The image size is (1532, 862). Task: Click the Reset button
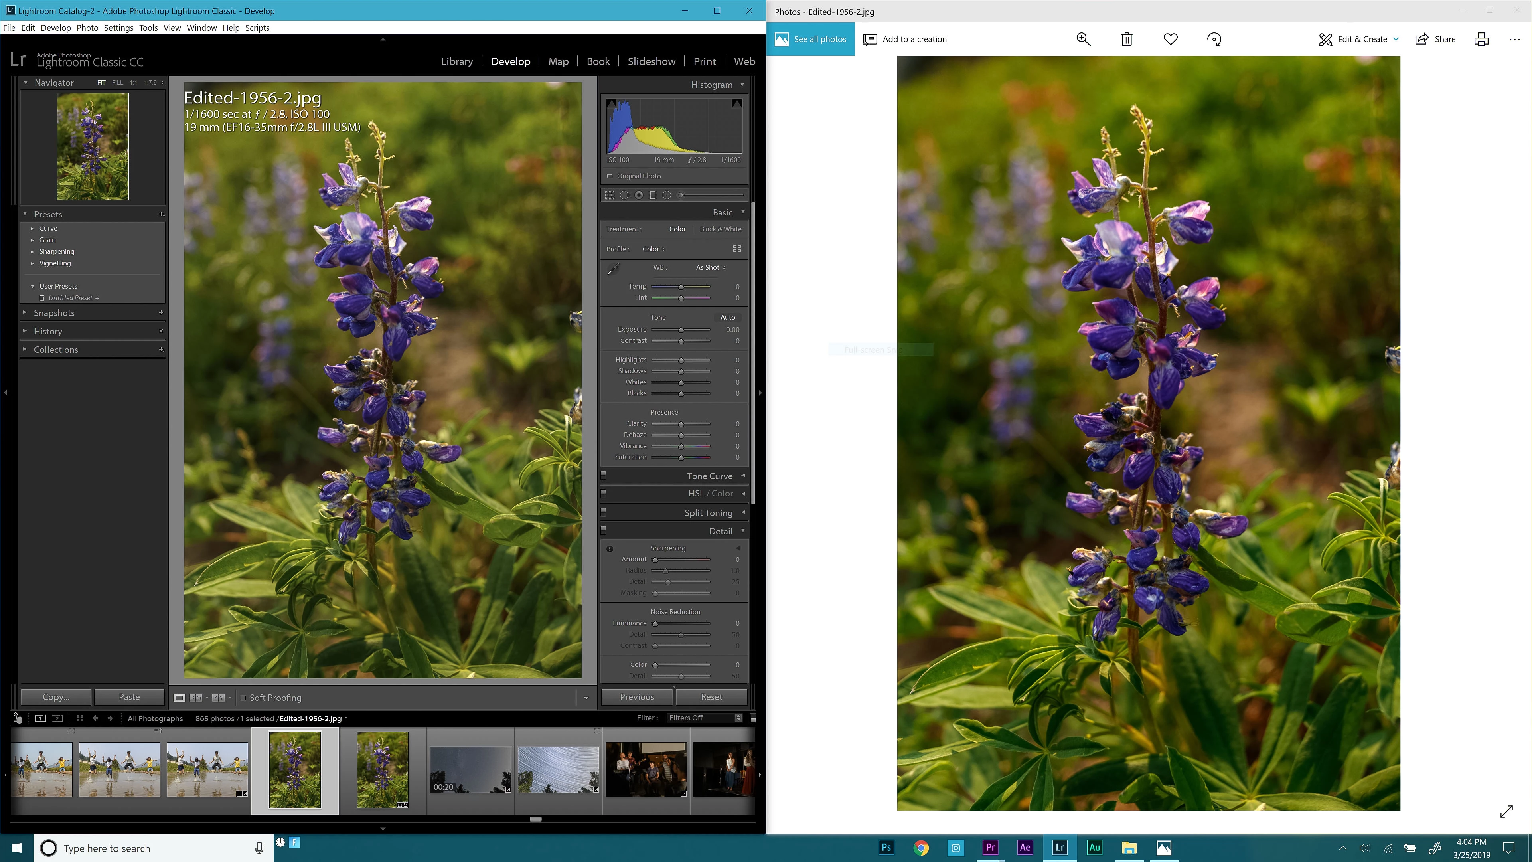point(711,697)
